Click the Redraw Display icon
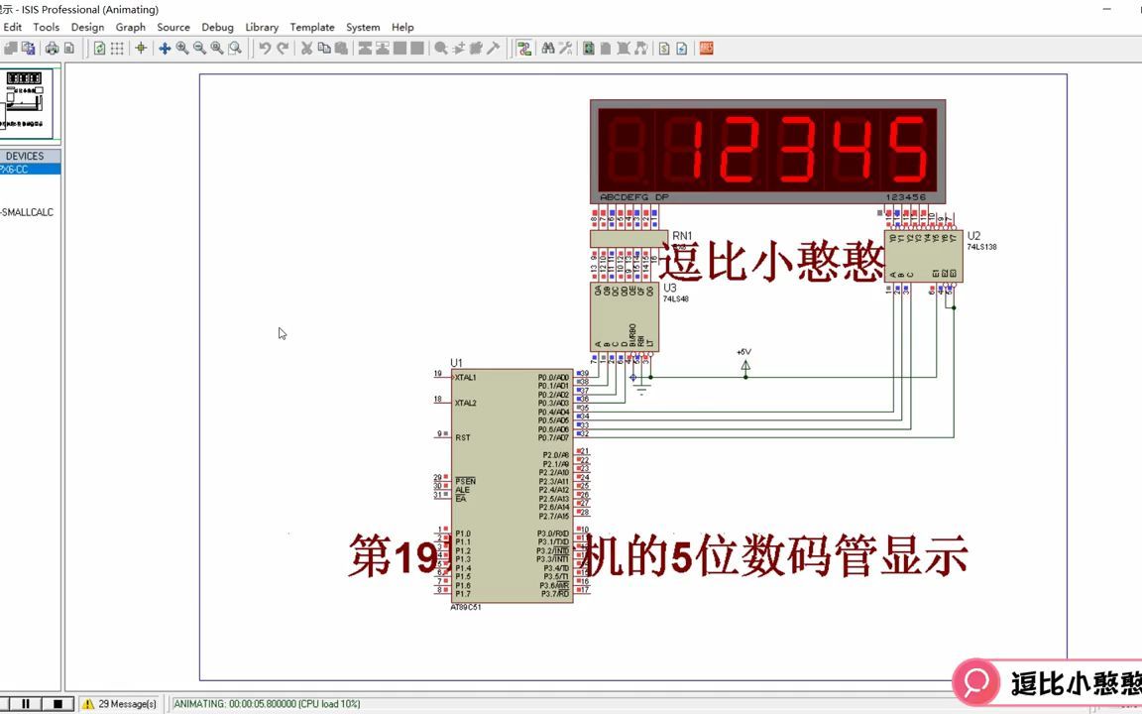Viewport: 1142px width, 714px height. click(99, 48)
